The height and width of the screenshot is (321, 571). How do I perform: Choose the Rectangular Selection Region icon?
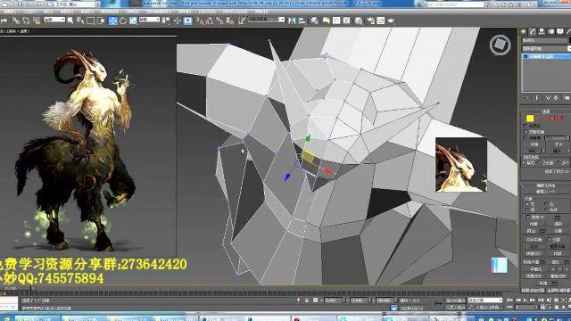coord(90,21)
